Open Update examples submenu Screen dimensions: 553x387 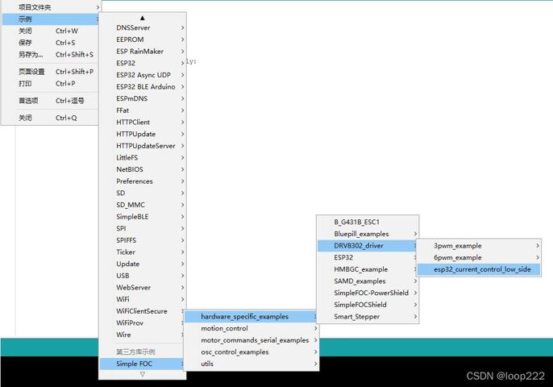point(143,264)
